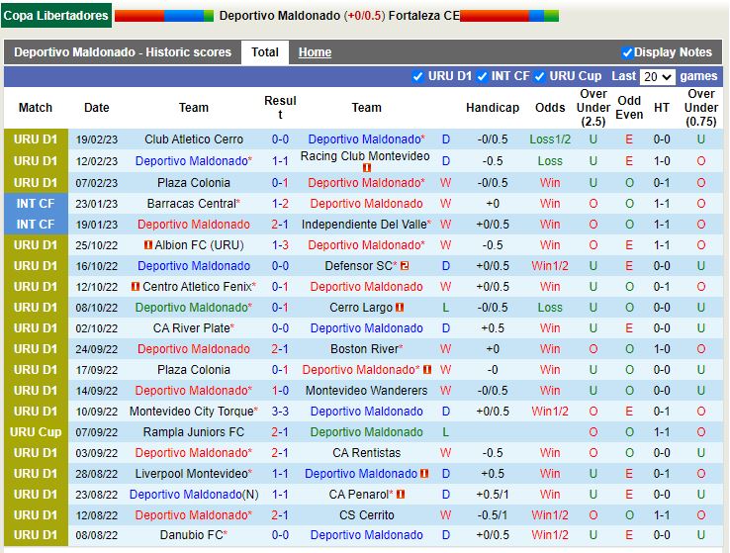Switch to the Home tab
The width and height of the screenshot is (730, 553).
[x=315, y=52]
